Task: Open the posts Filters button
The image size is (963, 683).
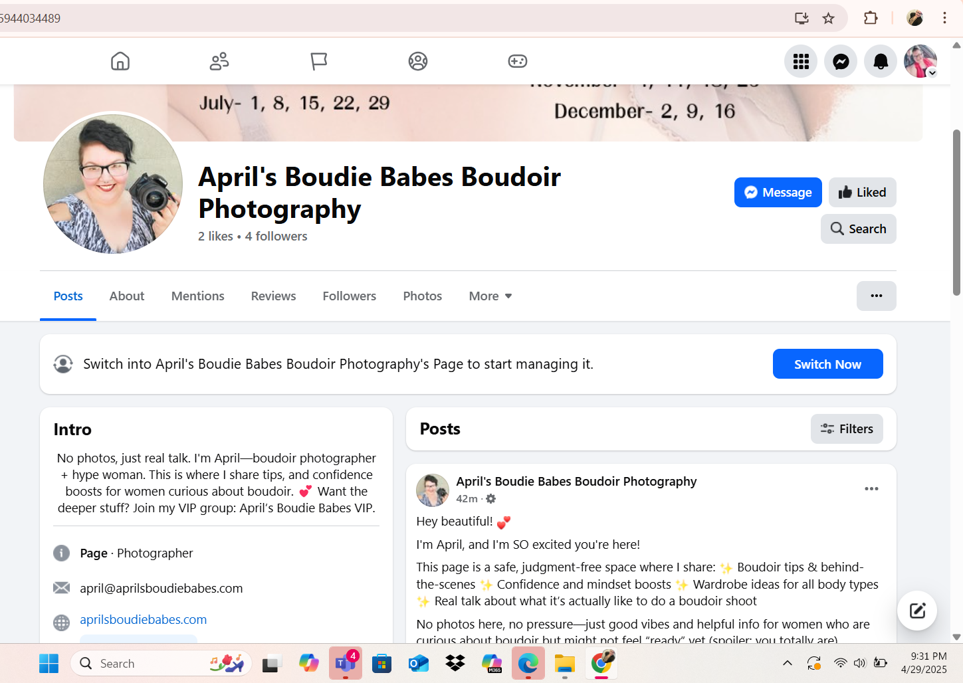Action: click(x=847, y=429)
